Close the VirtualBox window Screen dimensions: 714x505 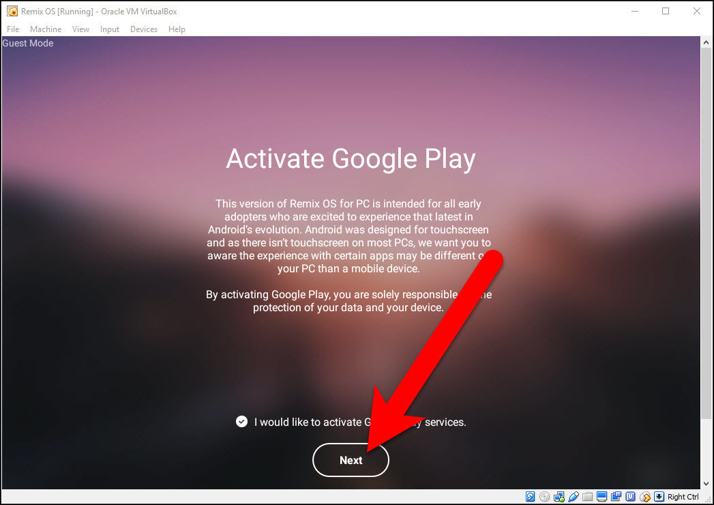point(697,11)
